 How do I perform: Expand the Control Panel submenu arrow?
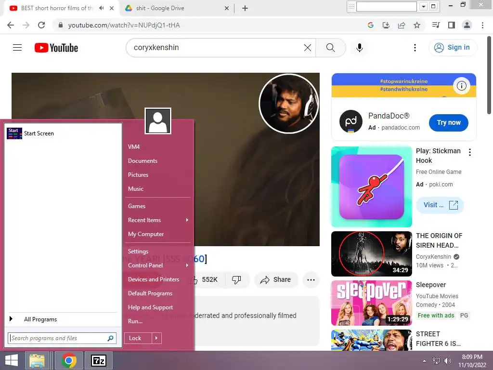click(x=187, y=265)
